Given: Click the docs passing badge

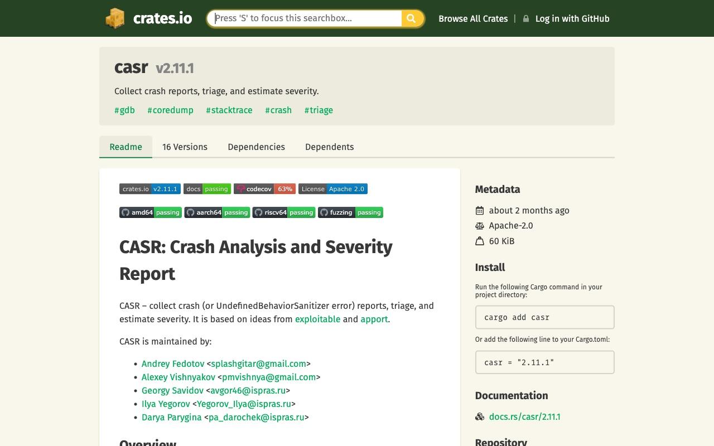Looking at the screenshot, I should click(x=207, y=189).
